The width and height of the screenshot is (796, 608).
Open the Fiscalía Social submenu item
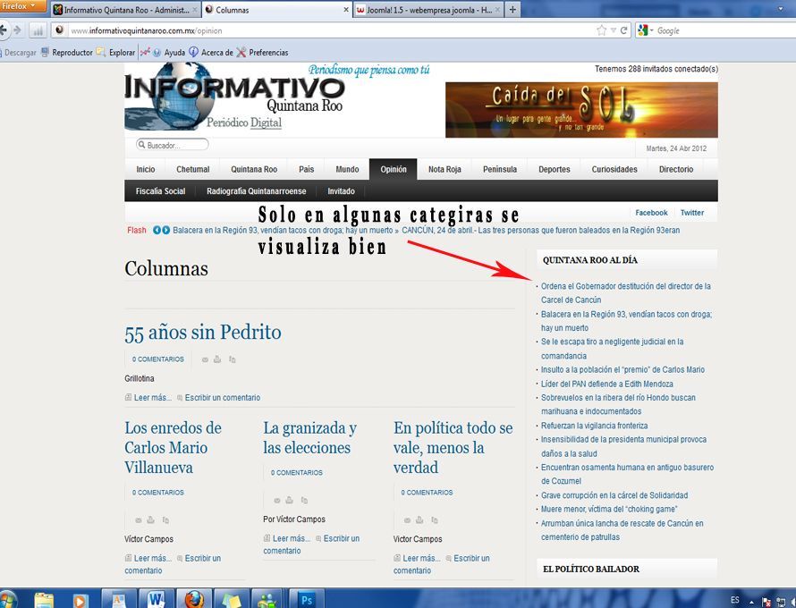click(160, 190)
